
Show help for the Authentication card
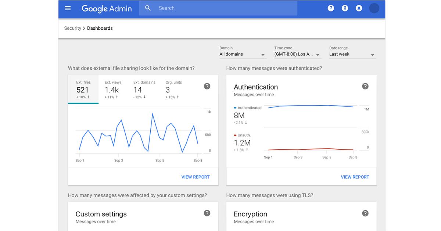pos(365,86)
